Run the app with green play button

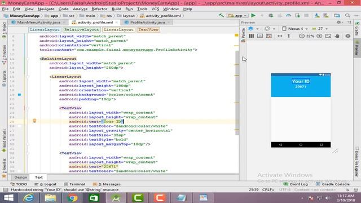point(253,15)
